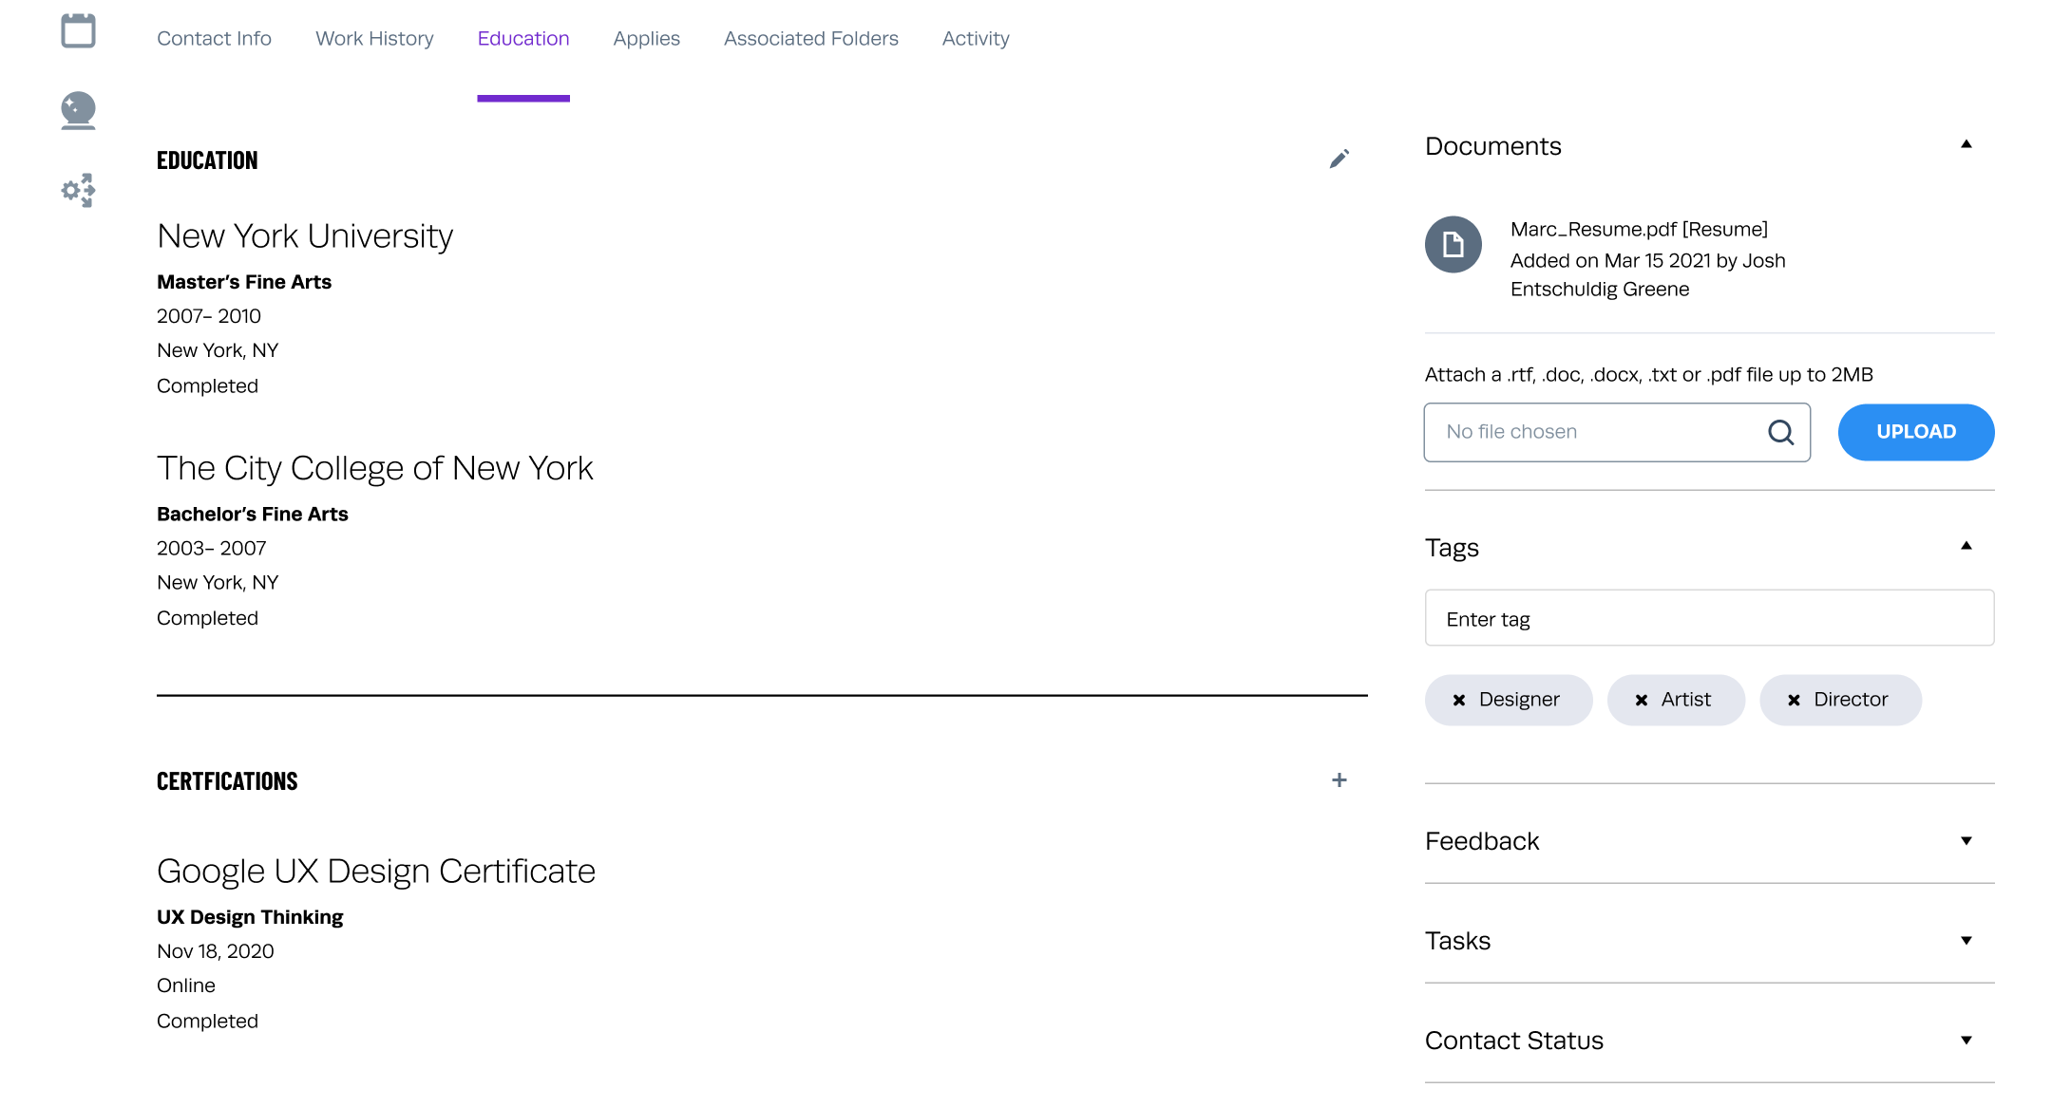Open the gear workflow settings icon
This screenshot has width=2052, height=1107.
pyautogui.click(x=78, y=190)
